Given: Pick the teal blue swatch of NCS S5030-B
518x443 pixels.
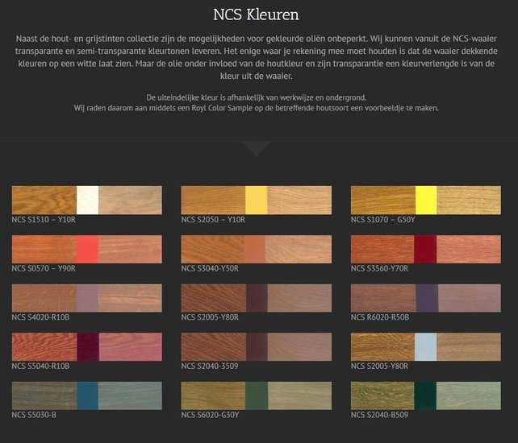Looking at the screenshot, I should (86, 395).
